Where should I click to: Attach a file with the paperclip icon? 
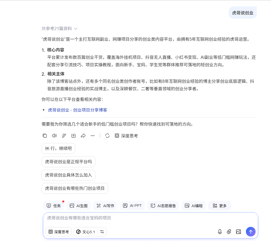(229, 232)
